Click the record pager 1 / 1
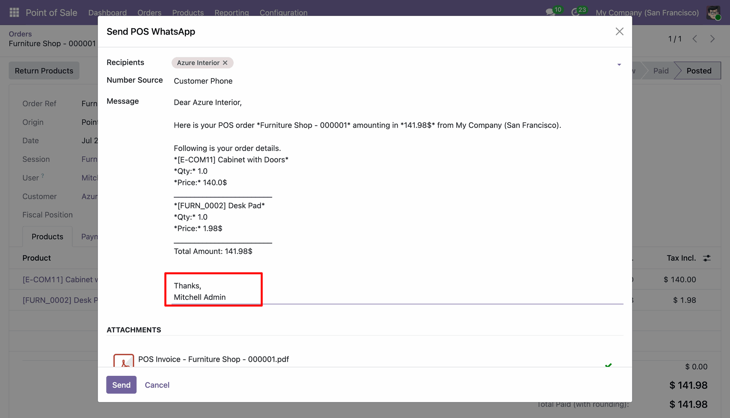Viewport: 730px width, 418px height. [x=675, y=39]
